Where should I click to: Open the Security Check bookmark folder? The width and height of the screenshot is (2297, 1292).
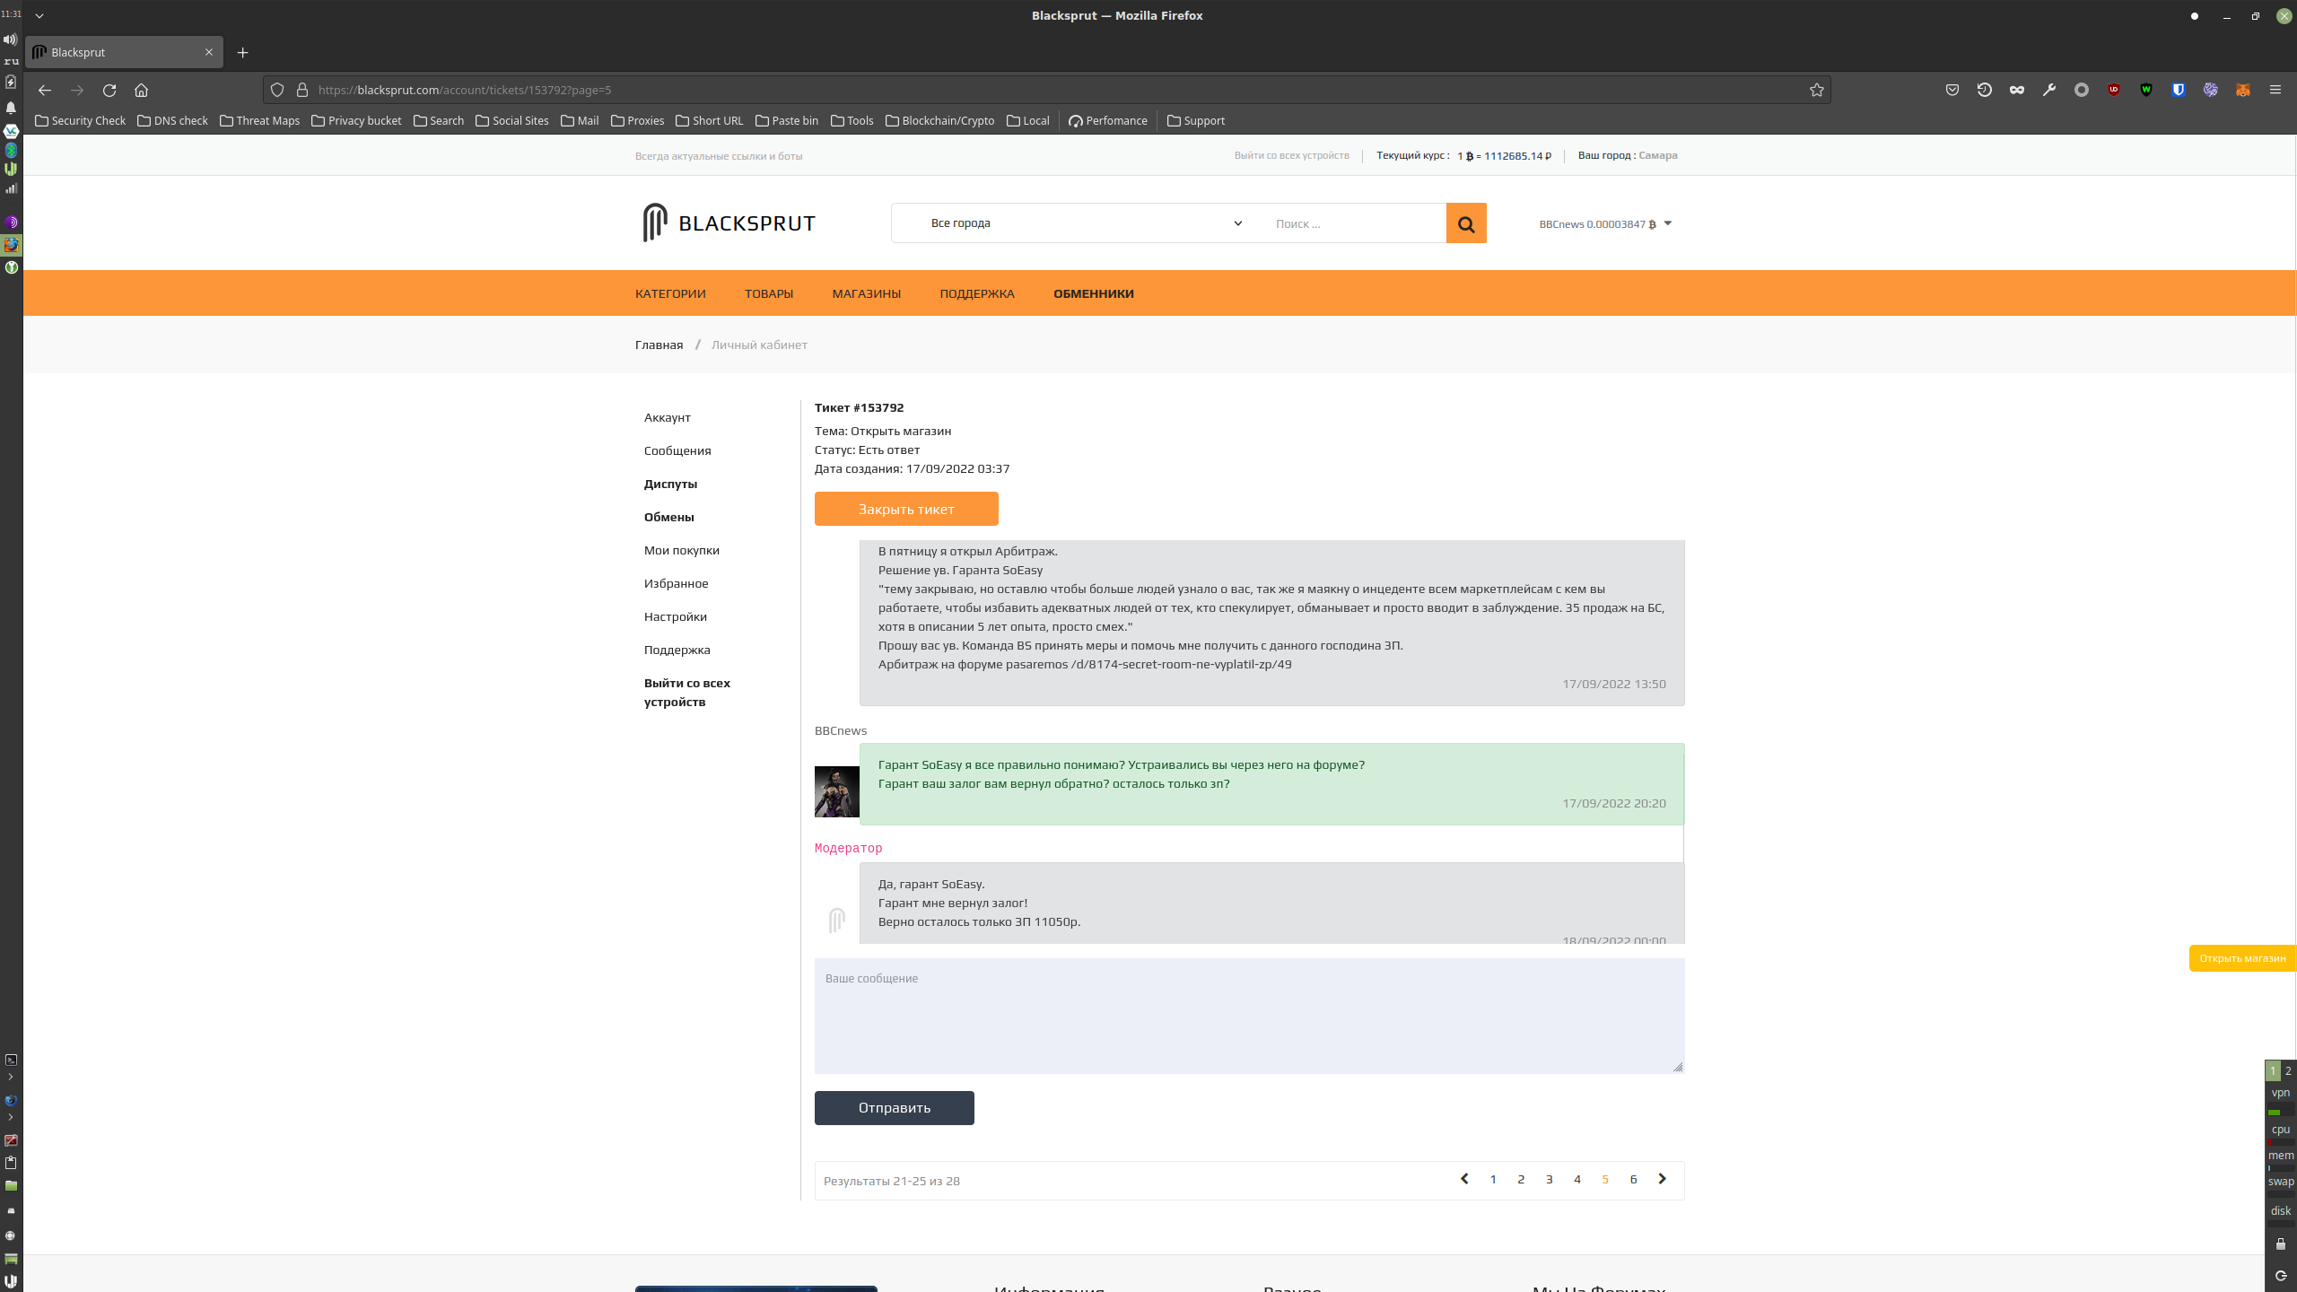click(x=80, y=120)
